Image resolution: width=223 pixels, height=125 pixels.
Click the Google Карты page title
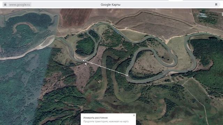click(x=110, y=5)
